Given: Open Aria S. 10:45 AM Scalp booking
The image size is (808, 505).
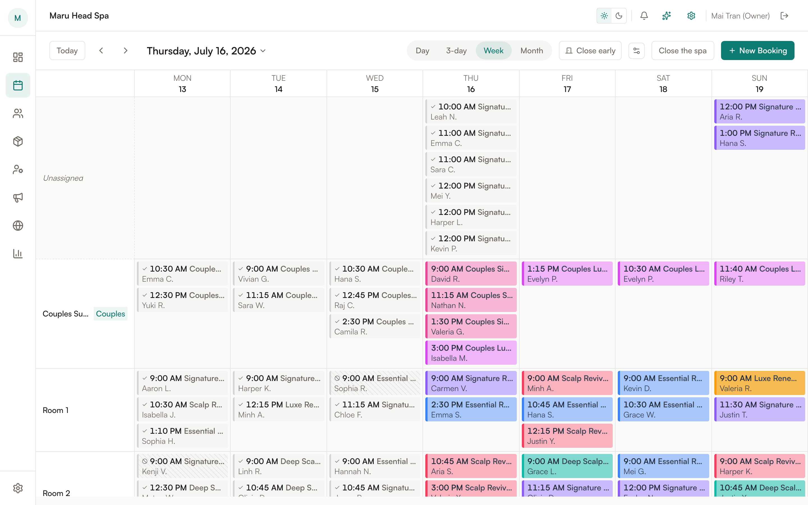Looking at the screenshot, I should coord(471,466).
